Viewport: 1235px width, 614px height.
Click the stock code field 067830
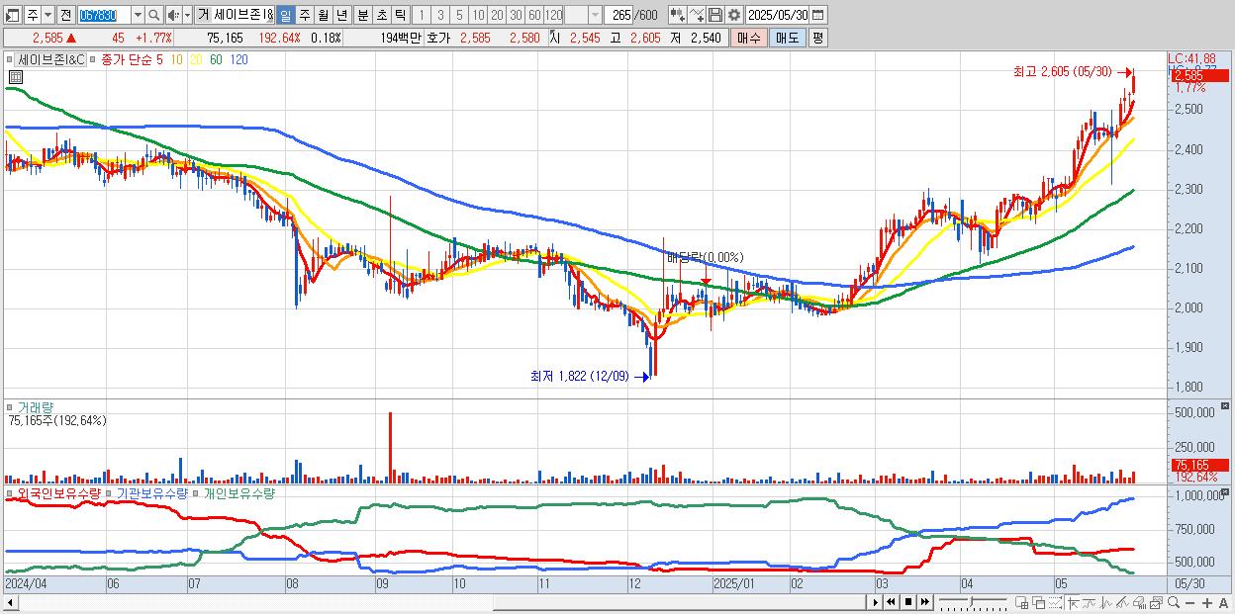(x=104, y=15)
